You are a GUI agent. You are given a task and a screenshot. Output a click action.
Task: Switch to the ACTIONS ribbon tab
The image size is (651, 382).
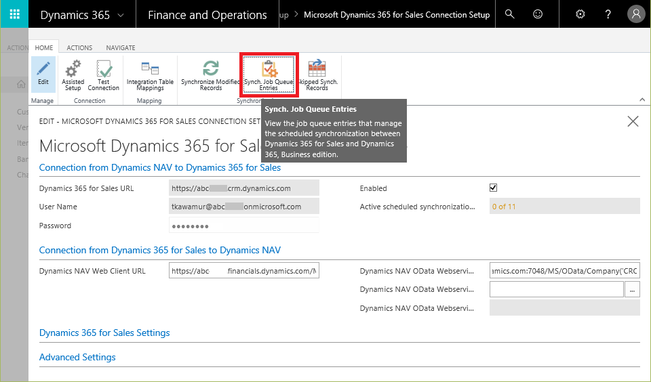click(79, 47)
